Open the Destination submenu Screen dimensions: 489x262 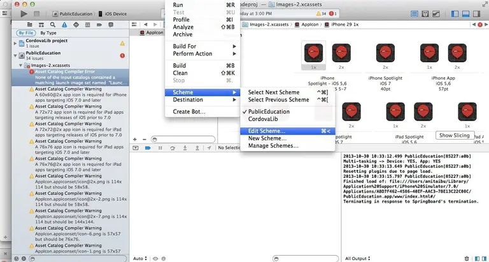(202, 99)
